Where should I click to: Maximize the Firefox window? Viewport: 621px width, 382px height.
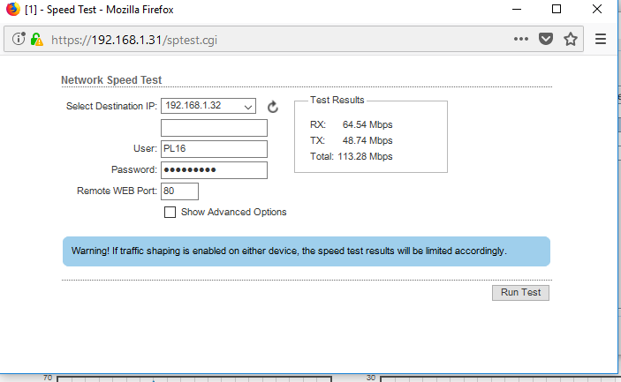click(556, 9)
